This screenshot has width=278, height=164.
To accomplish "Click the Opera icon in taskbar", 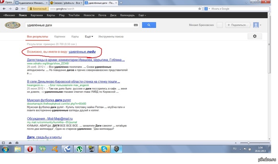I will 30,149.
